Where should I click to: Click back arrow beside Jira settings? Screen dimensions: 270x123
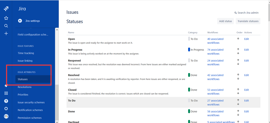pyautogui.click(x=20, y=21)
